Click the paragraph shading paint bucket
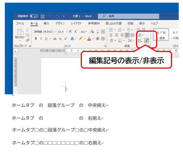The height and width of the screenshot is (153, 183). (111, 40)
